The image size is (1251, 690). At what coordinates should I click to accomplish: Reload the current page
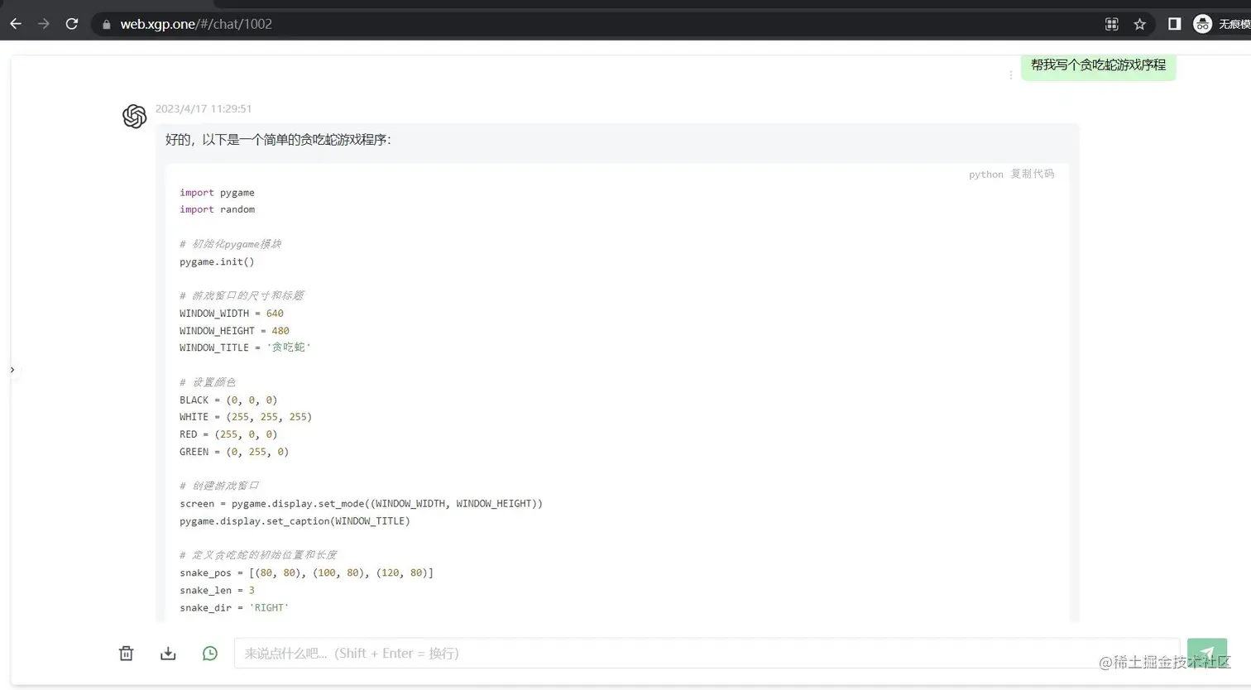[72, 24]
